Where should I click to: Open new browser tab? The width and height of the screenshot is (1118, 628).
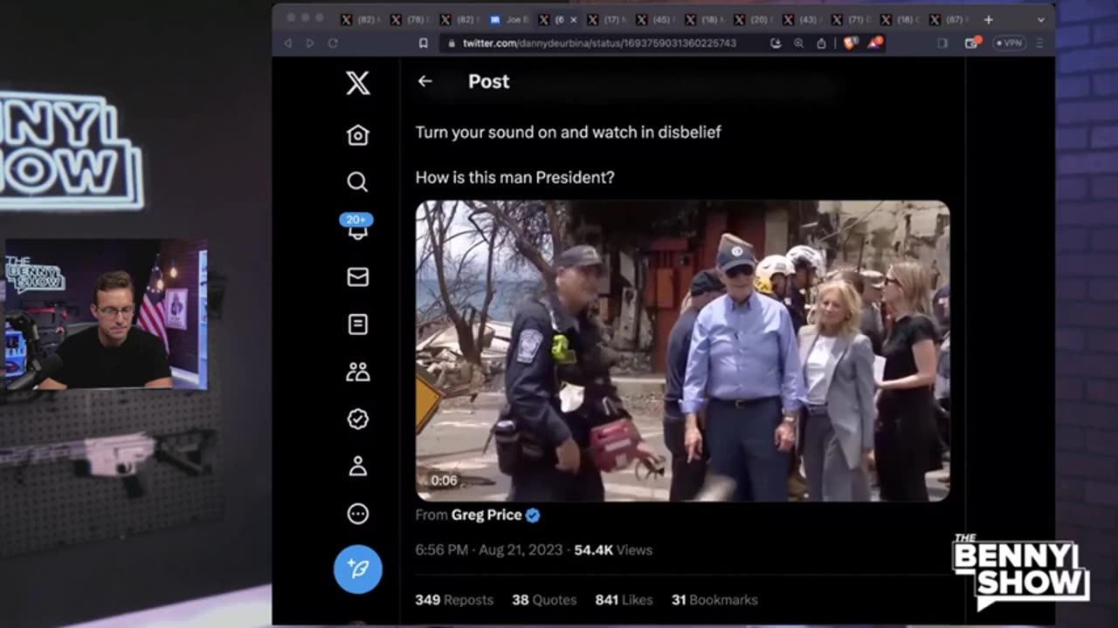[988, 19]
